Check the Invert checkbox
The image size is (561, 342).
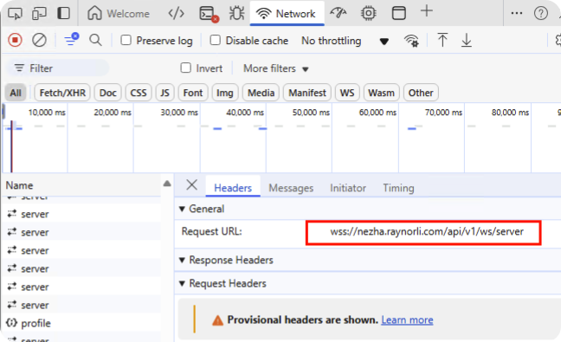(x=185, y=68)
